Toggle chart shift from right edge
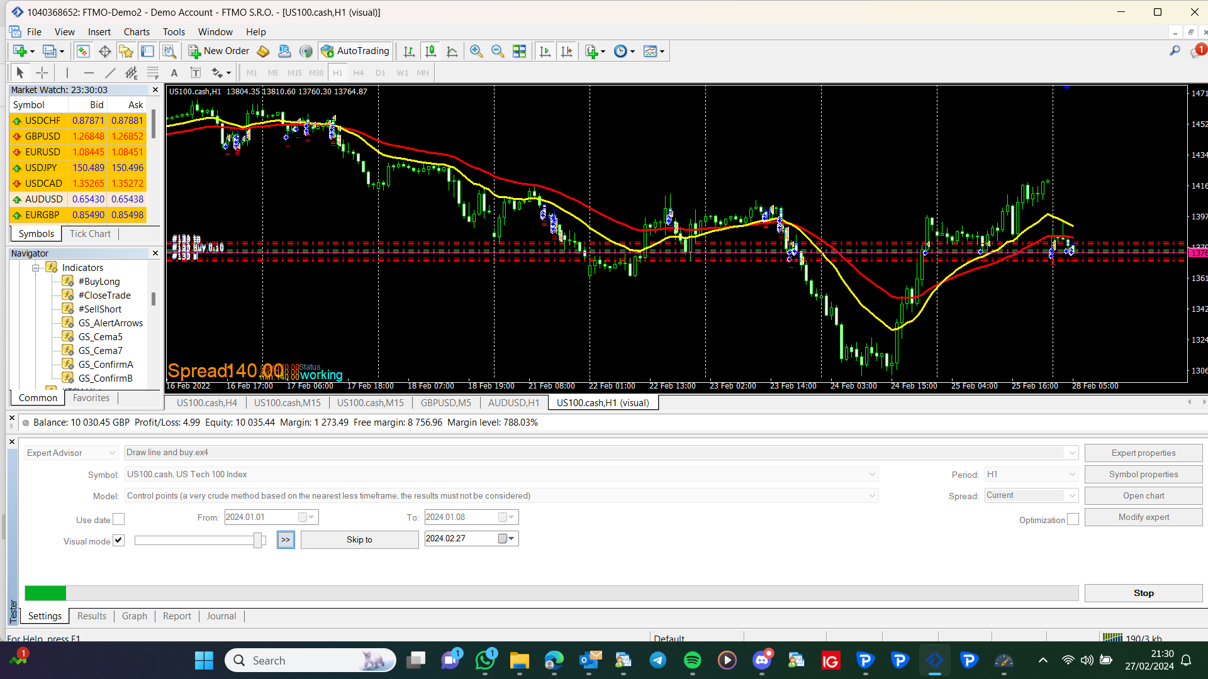This screenshot has height=679, width=1208. [566, 51]
